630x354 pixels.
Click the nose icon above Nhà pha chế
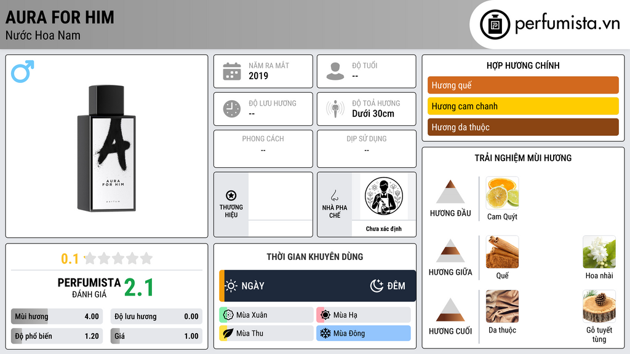334,195
